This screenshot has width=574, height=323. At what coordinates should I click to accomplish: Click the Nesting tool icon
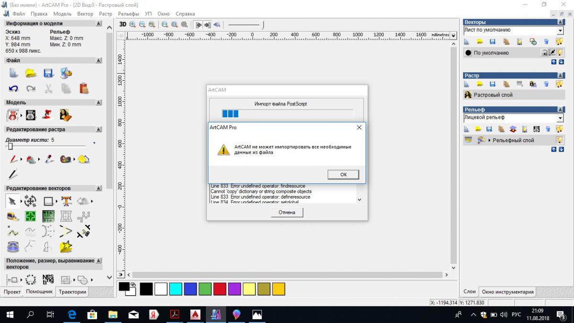pyautogui.click(x=48, y=279)
